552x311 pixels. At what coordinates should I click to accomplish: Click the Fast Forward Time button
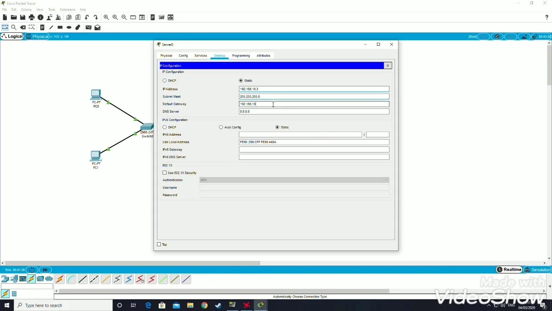(45, 270)
